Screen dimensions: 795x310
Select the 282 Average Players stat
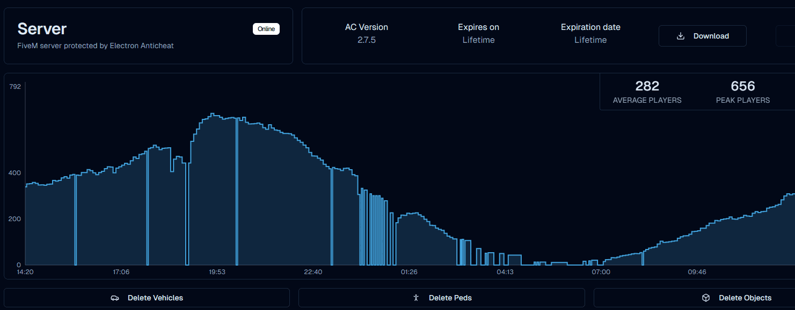pos(647,92)
